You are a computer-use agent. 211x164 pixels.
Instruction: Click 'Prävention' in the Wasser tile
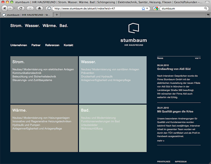[88, 73]
